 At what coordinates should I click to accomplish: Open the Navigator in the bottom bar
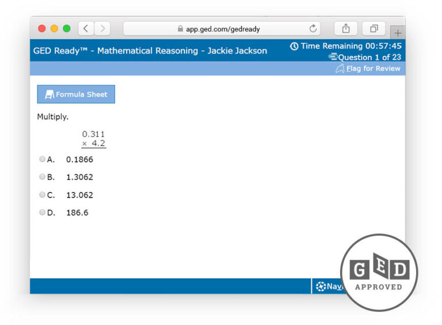click(x=328, y=286)
